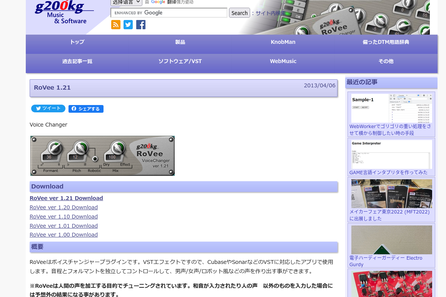The image size is (446, 297).
Task: Download RoVee ver 1.20
Action: [x=64, y=207]
